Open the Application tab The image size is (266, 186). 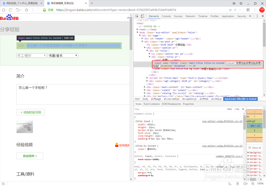228,16
